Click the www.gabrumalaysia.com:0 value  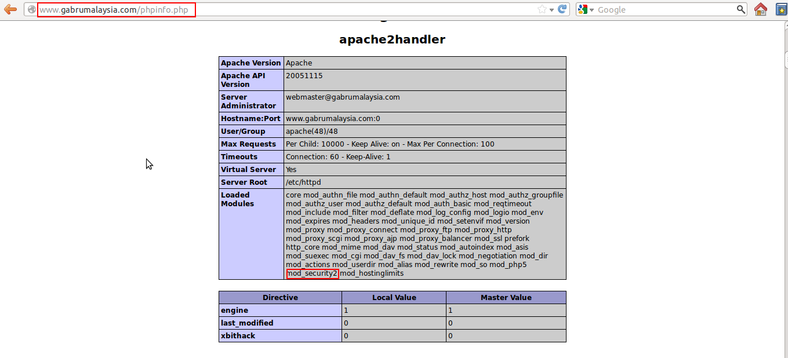[x=333, y=119]
